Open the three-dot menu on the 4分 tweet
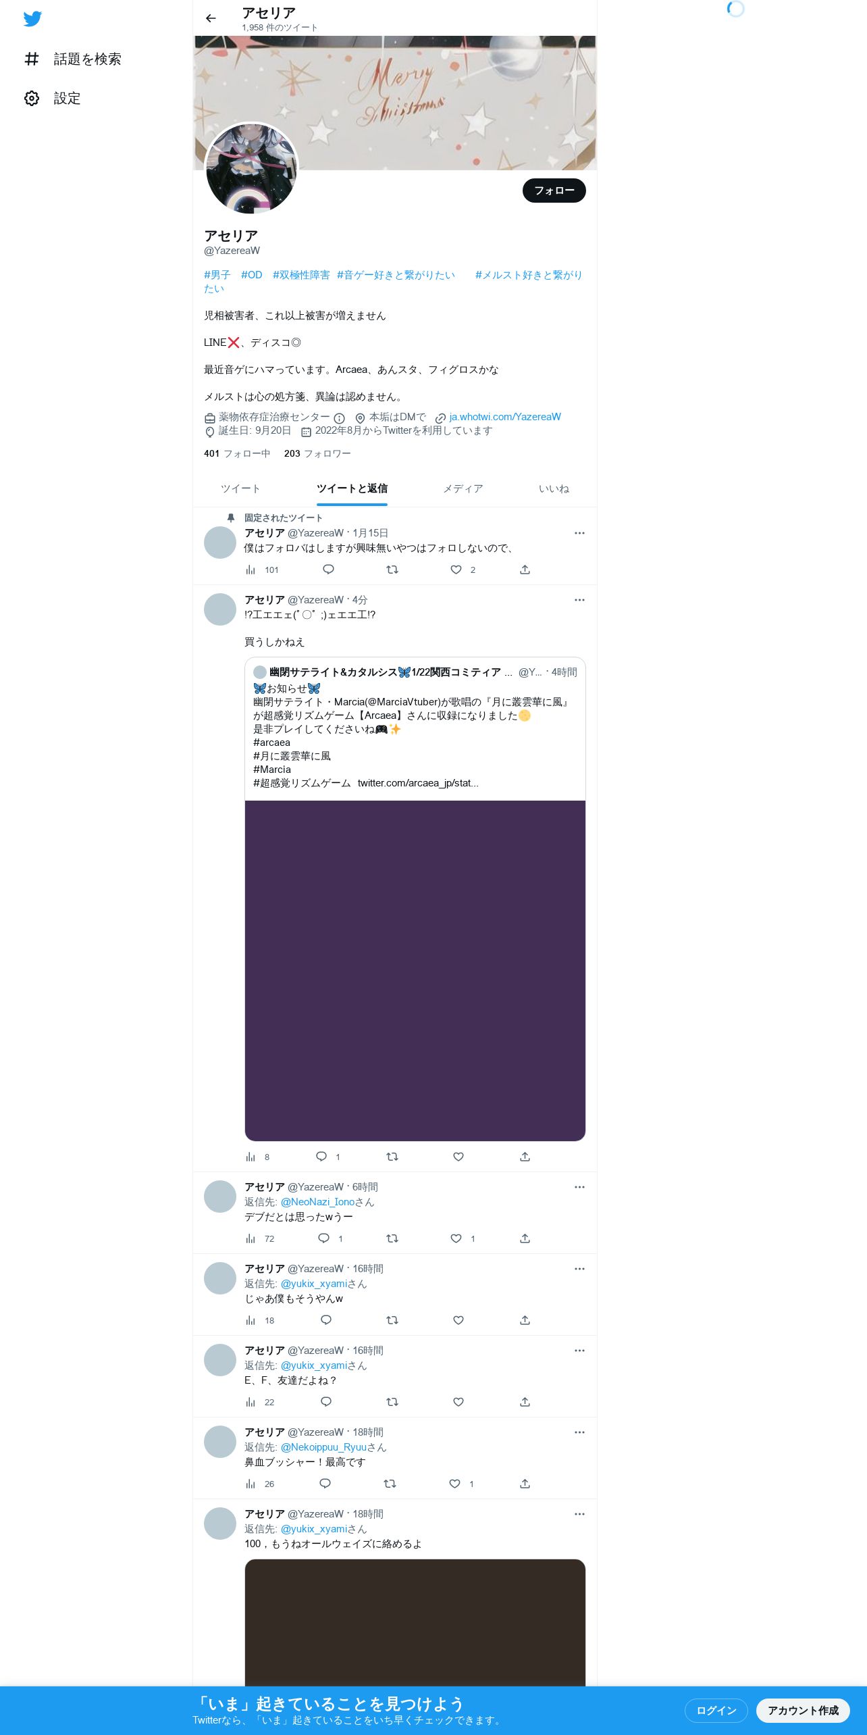The height and width of the screenshot is (1735, 867). (x=579, y=600)
